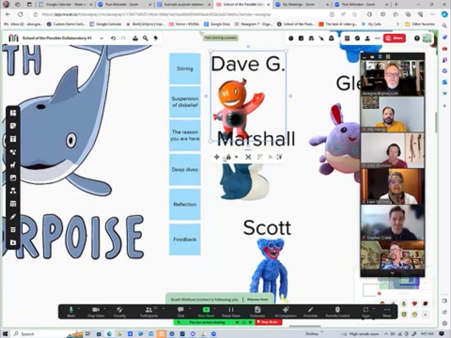
Task: Stop Video in Zoom toolbar
Action: (95, 312)
